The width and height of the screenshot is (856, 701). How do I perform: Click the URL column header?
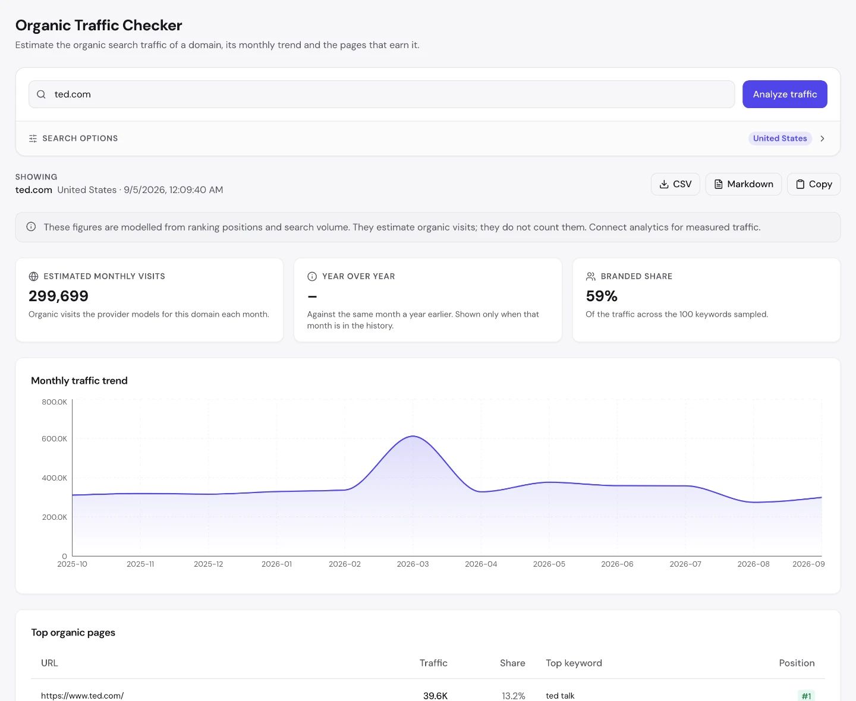[x=49, y=663]
